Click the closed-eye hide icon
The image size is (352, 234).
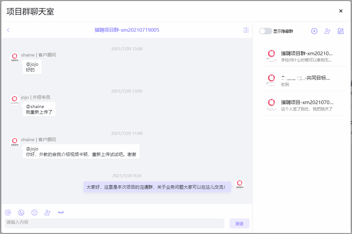tap(61, 213)
